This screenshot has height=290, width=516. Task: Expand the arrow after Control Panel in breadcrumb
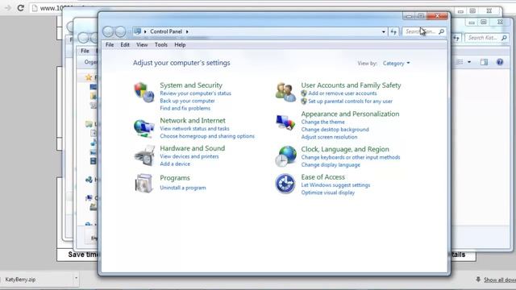(x=187, y=31)
